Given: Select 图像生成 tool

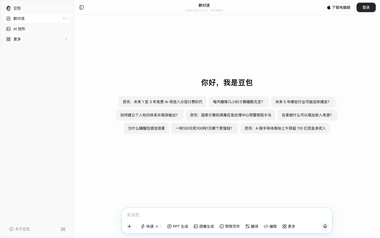Looking at the screenshot, I should (204, 226).
